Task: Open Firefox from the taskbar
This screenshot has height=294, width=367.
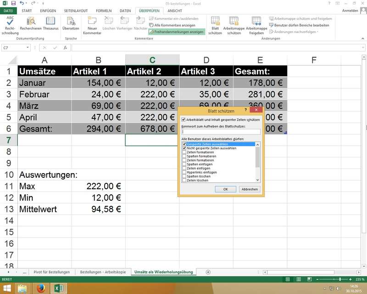Action: coord(40,288)
